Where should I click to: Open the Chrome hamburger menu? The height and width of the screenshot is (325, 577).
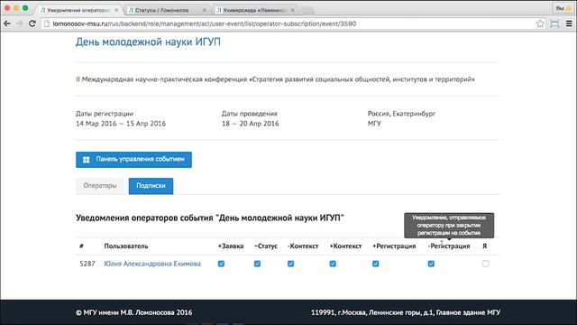pyautogui.click(x=569, y=23)
